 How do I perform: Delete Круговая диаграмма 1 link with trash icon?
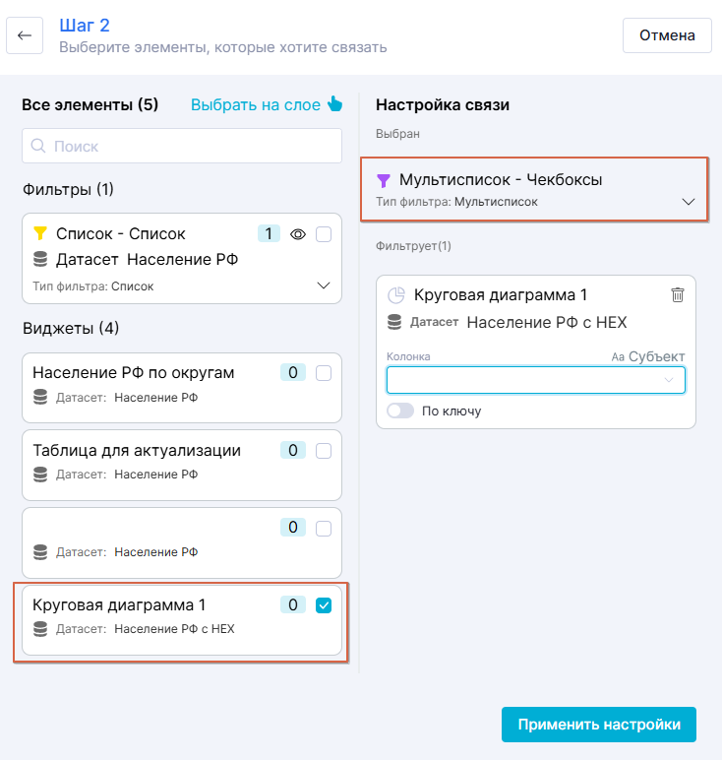[677, 294]
